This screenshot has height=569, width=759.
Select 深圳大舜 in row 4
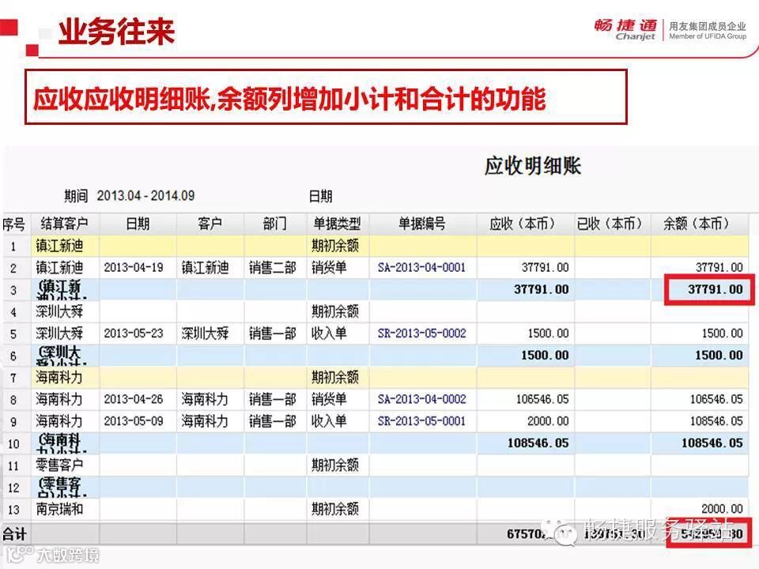click(x=59, y=311)
